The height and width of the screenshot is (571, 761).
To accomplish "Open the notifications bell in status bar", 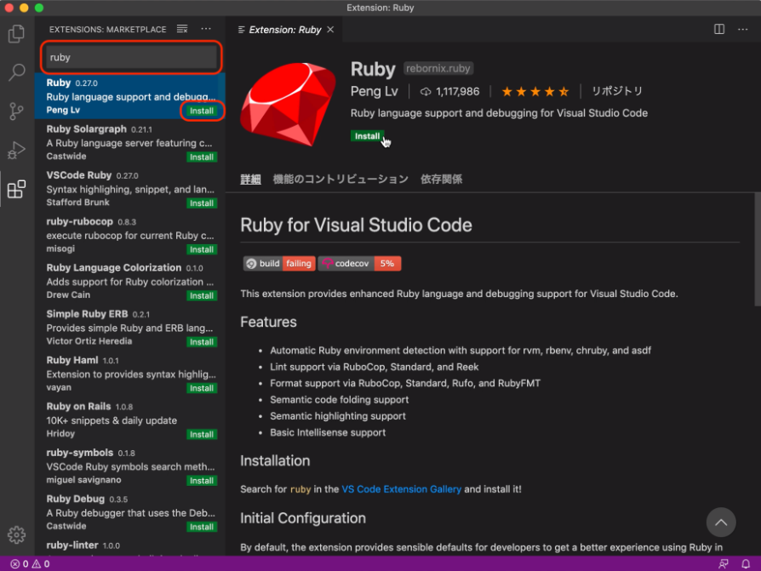I will pos(746,563).
